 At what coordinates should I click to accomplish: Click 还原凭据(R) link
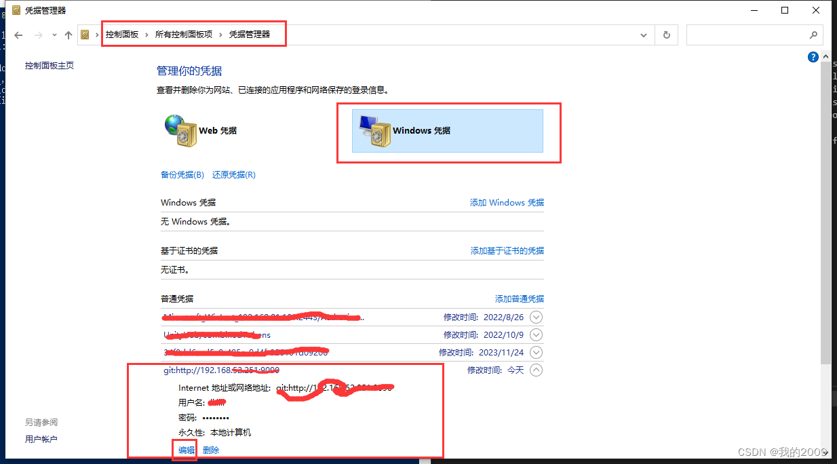234,175
